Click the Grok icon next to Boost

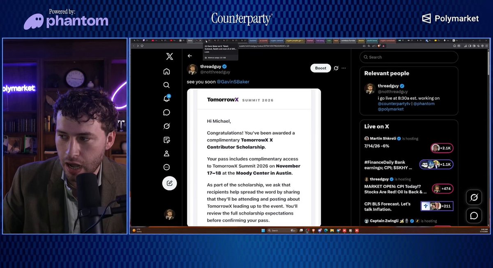[336, 68]
